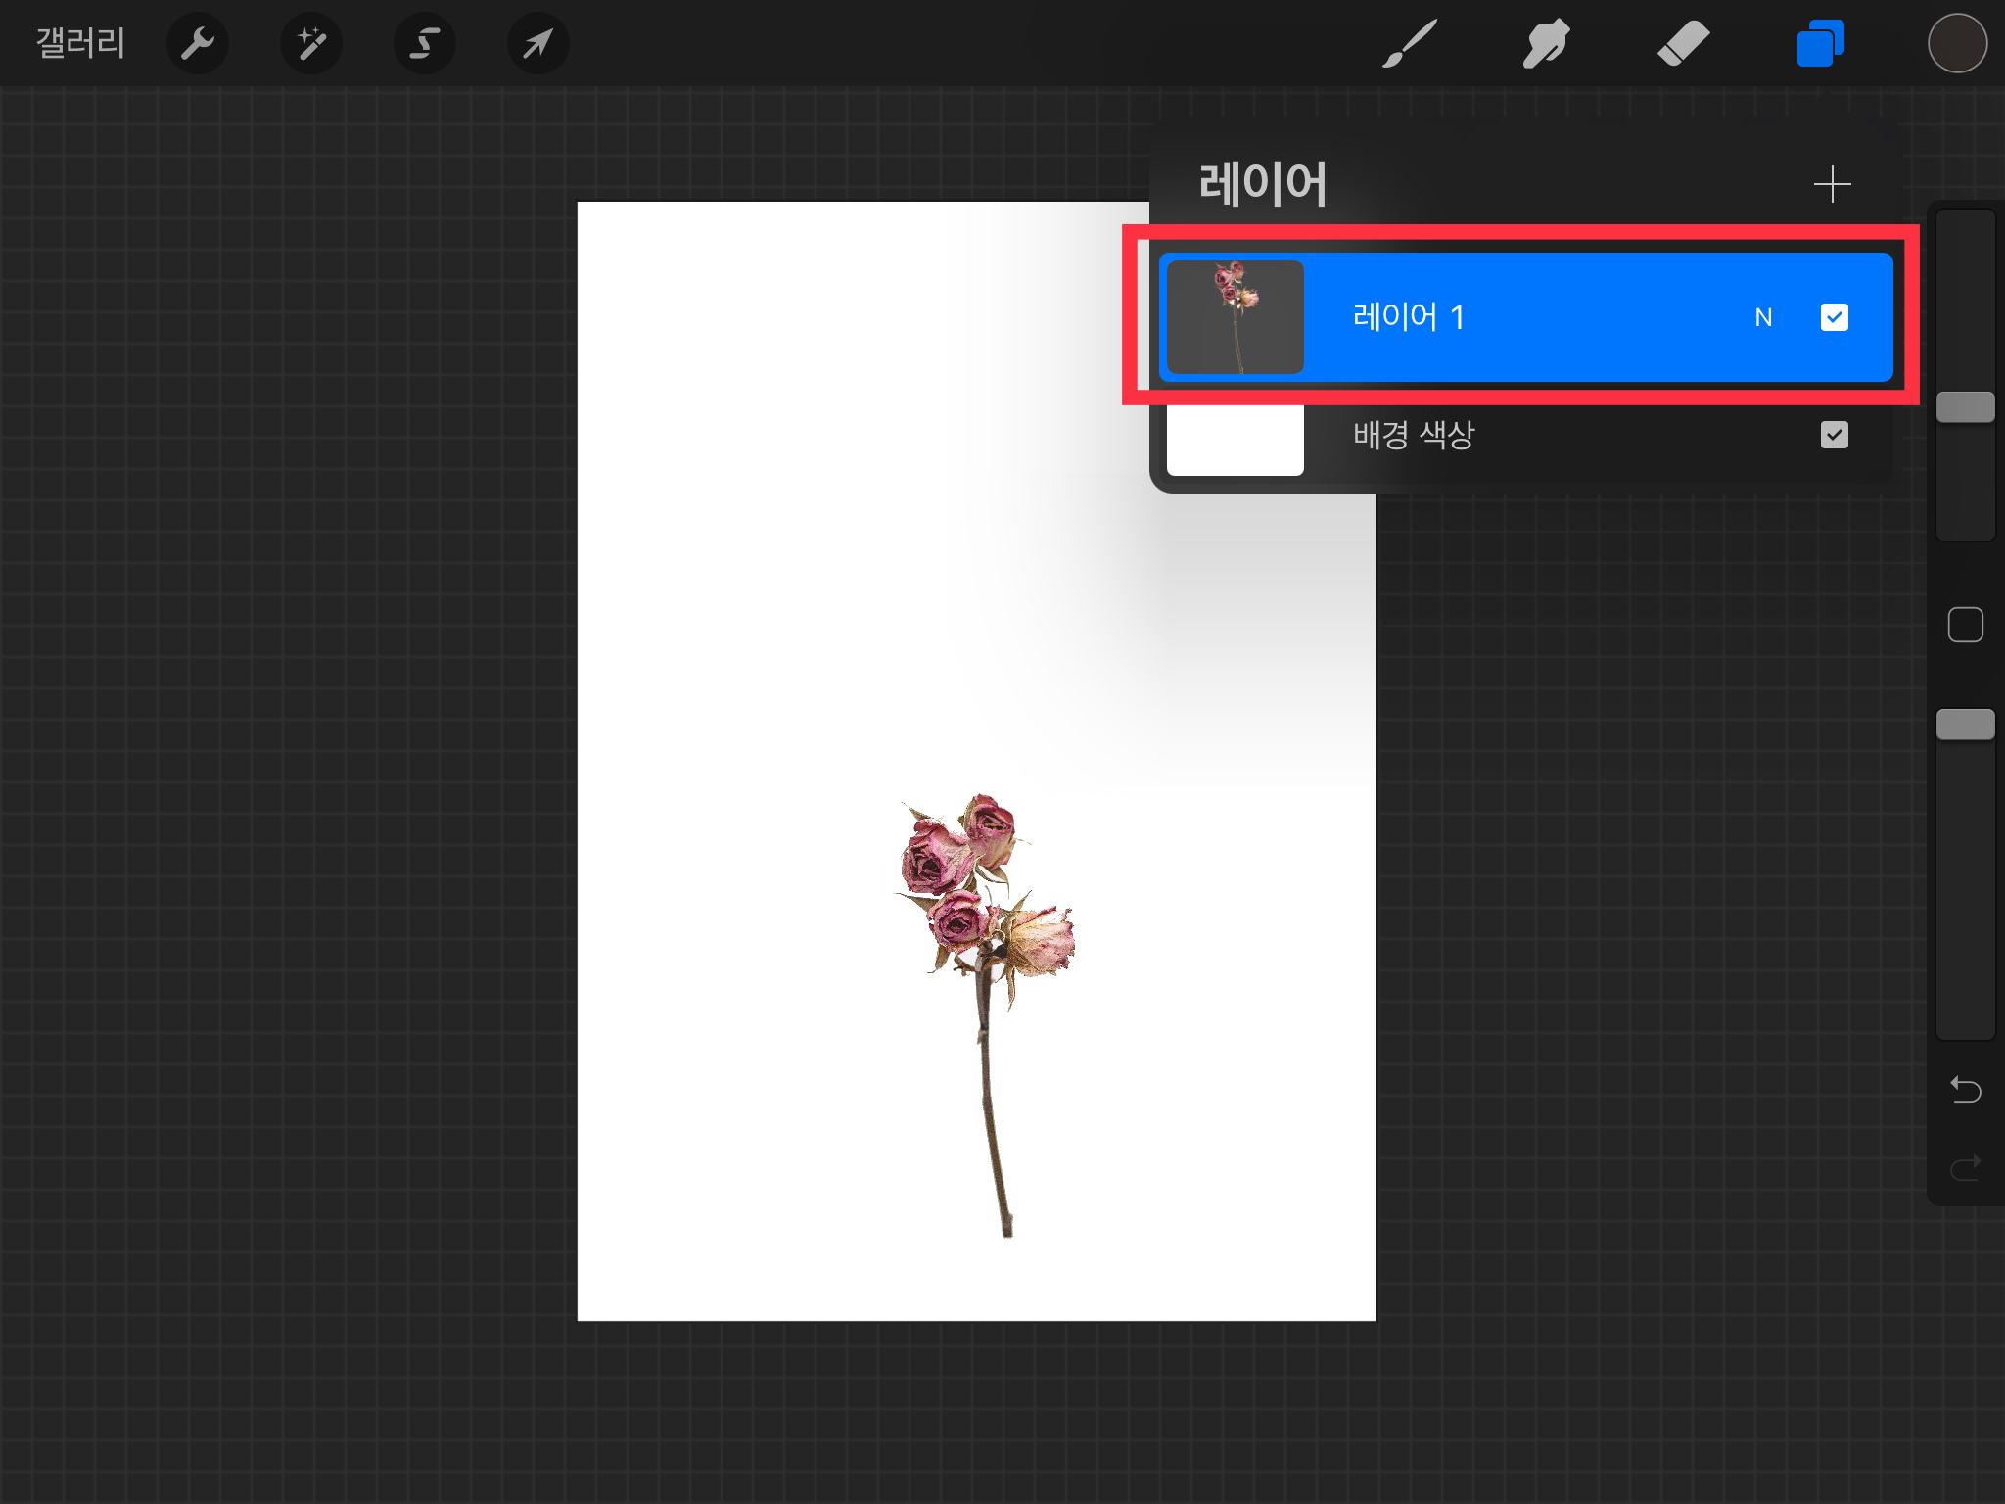
Task: Open the active color circle
Action: tap(1957, 43)
